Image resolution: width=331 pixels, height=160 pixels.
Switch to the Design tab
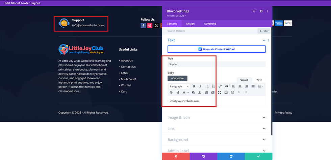tap(190, 24)
